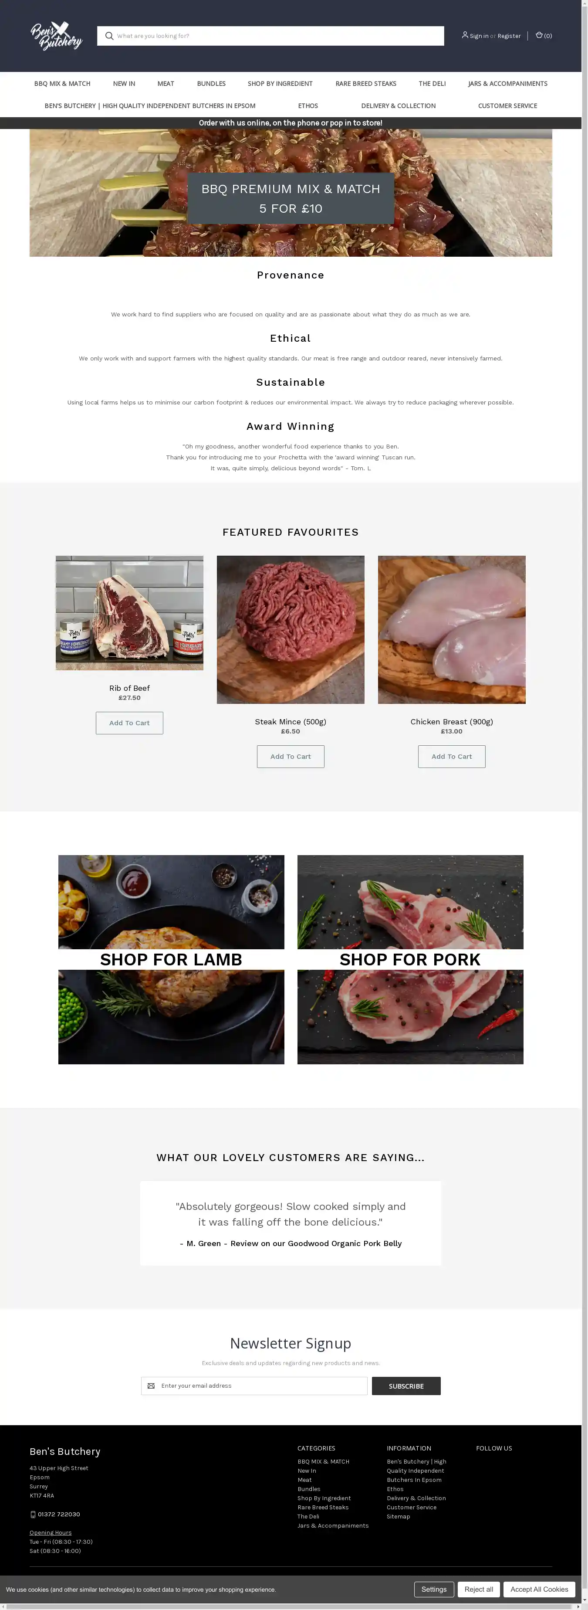Click the phone icon in footer
Viewport: 588px width, 1610px height.
pyautogui.click(x=33, y=1515)
